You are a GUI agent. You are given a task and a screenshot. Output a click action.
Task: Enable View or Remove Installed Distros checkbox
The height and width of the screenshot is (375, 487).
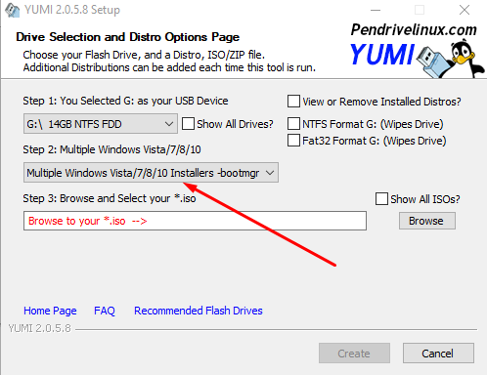(x=293, y=102)
